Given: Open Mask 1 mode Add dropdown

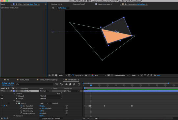Looking at the screenshot, I should 44,103.
